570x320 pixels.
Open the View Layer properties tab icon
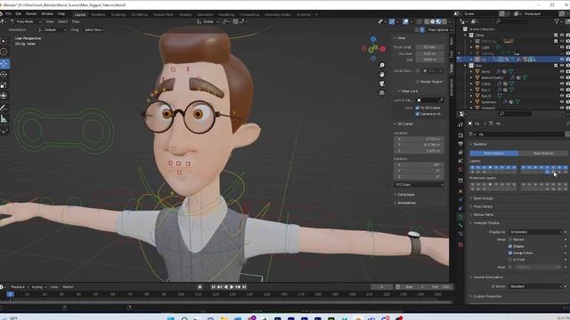point(460,152)
